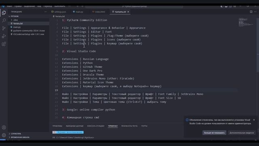
Task: Close the Читать.txt tab
Action: [x=128, y=12]
